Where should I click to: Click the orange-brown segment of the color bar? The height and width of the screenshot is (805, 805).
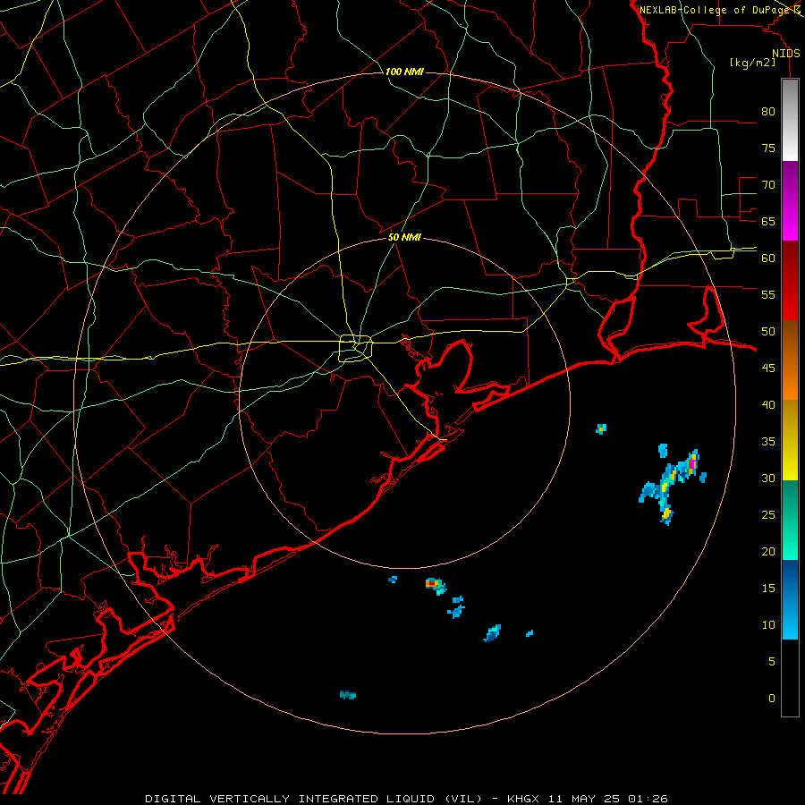point(790,360)
